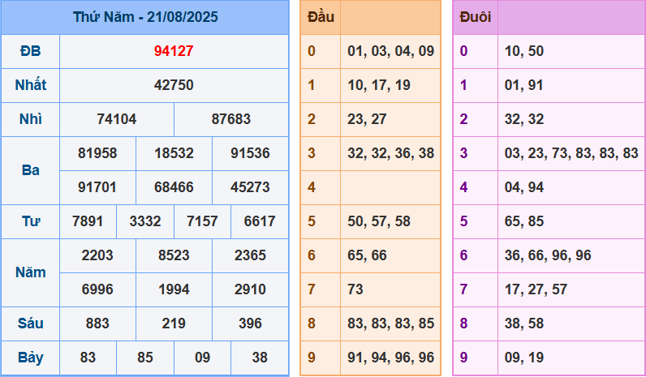Select the Năm prize row label
Screen dimensions: 646x377
30,272
